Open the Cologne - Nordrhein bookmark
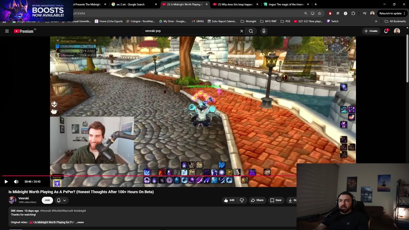The image size is (409, 230). [141, 21]
